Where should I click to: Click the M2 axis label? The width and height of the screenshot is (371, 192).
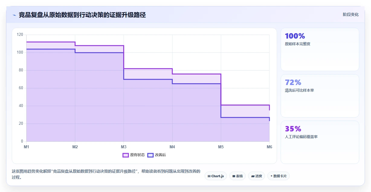(75, 147)
